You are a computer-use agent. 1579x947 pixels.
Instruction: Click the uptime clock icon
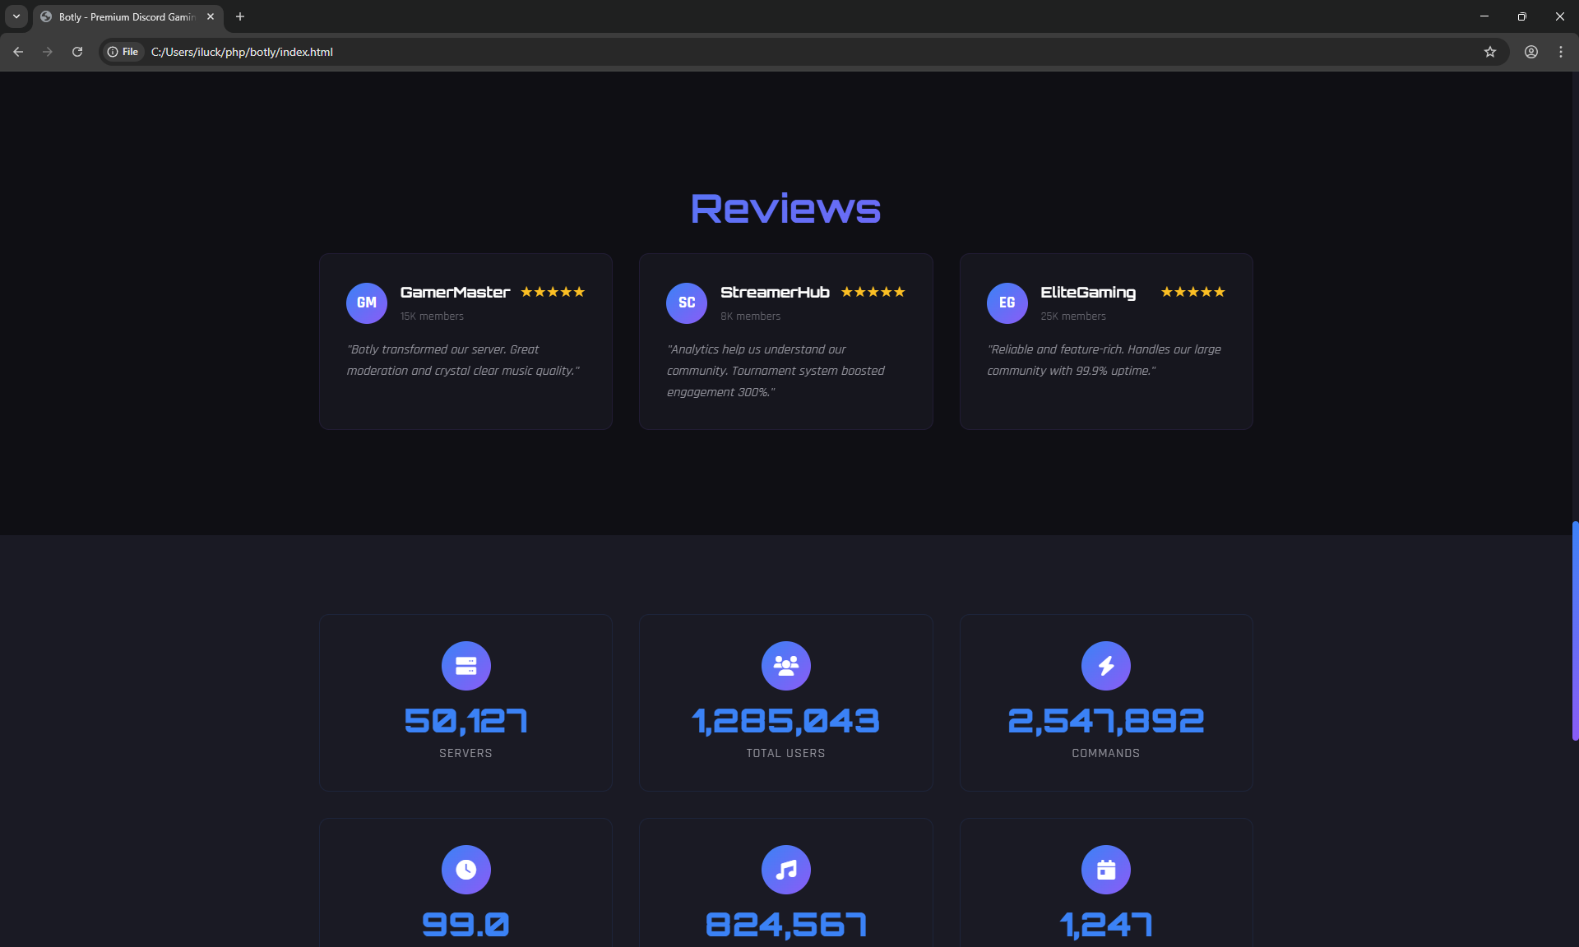[465, 870]
